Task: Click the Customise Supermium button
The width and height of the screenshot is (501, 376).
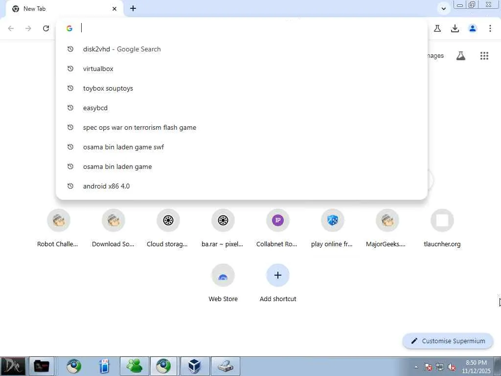Action: (448, 341)
